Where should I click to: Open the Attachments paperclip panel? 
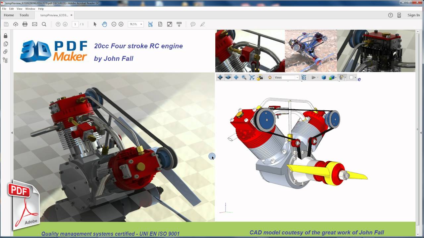pos(5,52)
